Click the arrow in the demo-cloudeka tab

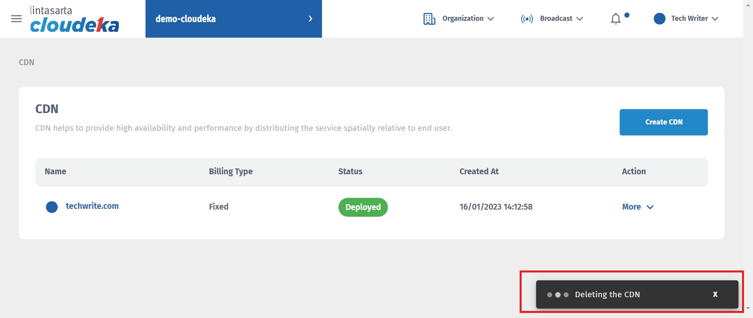pos(311,19)
